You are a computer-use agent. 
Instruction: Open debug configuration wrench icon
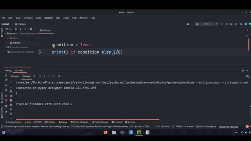[x=6, y=80]
